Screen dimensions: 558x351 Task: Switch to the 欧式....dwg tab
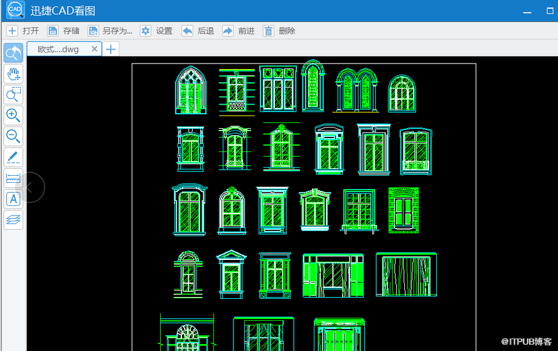58,49
